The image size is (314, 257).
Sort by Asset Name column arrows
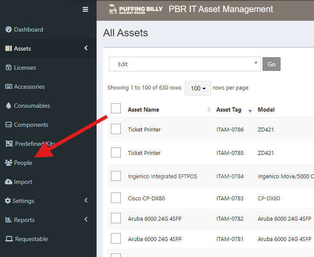(209, 109)
